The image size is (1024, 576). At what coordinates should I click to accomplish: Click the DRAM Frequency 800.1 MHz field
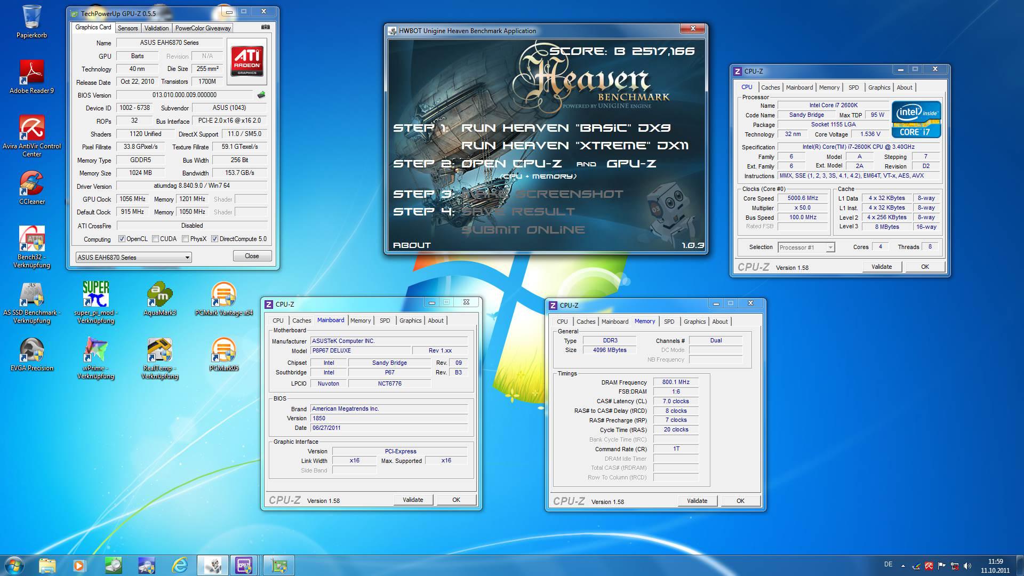[x=676, y=382]
